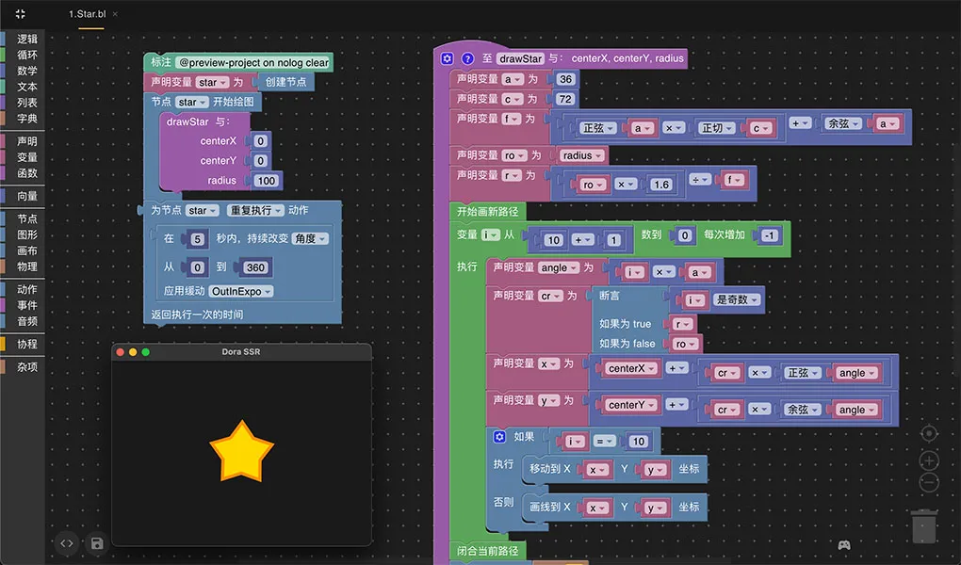This screenshot has width=961, height=565.
Task: Zoom out the workspace with the minus icon
Action: click(929, 482)
